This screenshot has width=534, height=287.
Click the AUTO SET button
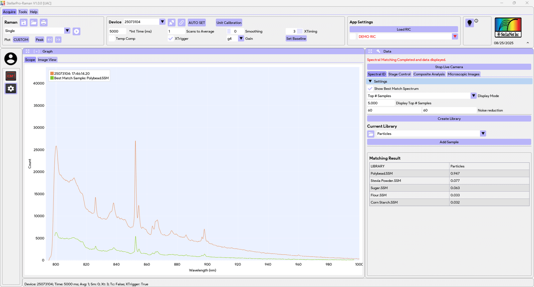pyautogui.click(x=197, y=23)
